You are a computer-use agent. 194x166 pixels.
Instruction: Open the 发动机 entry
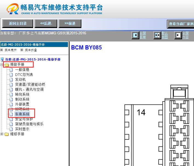pyautogui.click(x=20, y=79)
